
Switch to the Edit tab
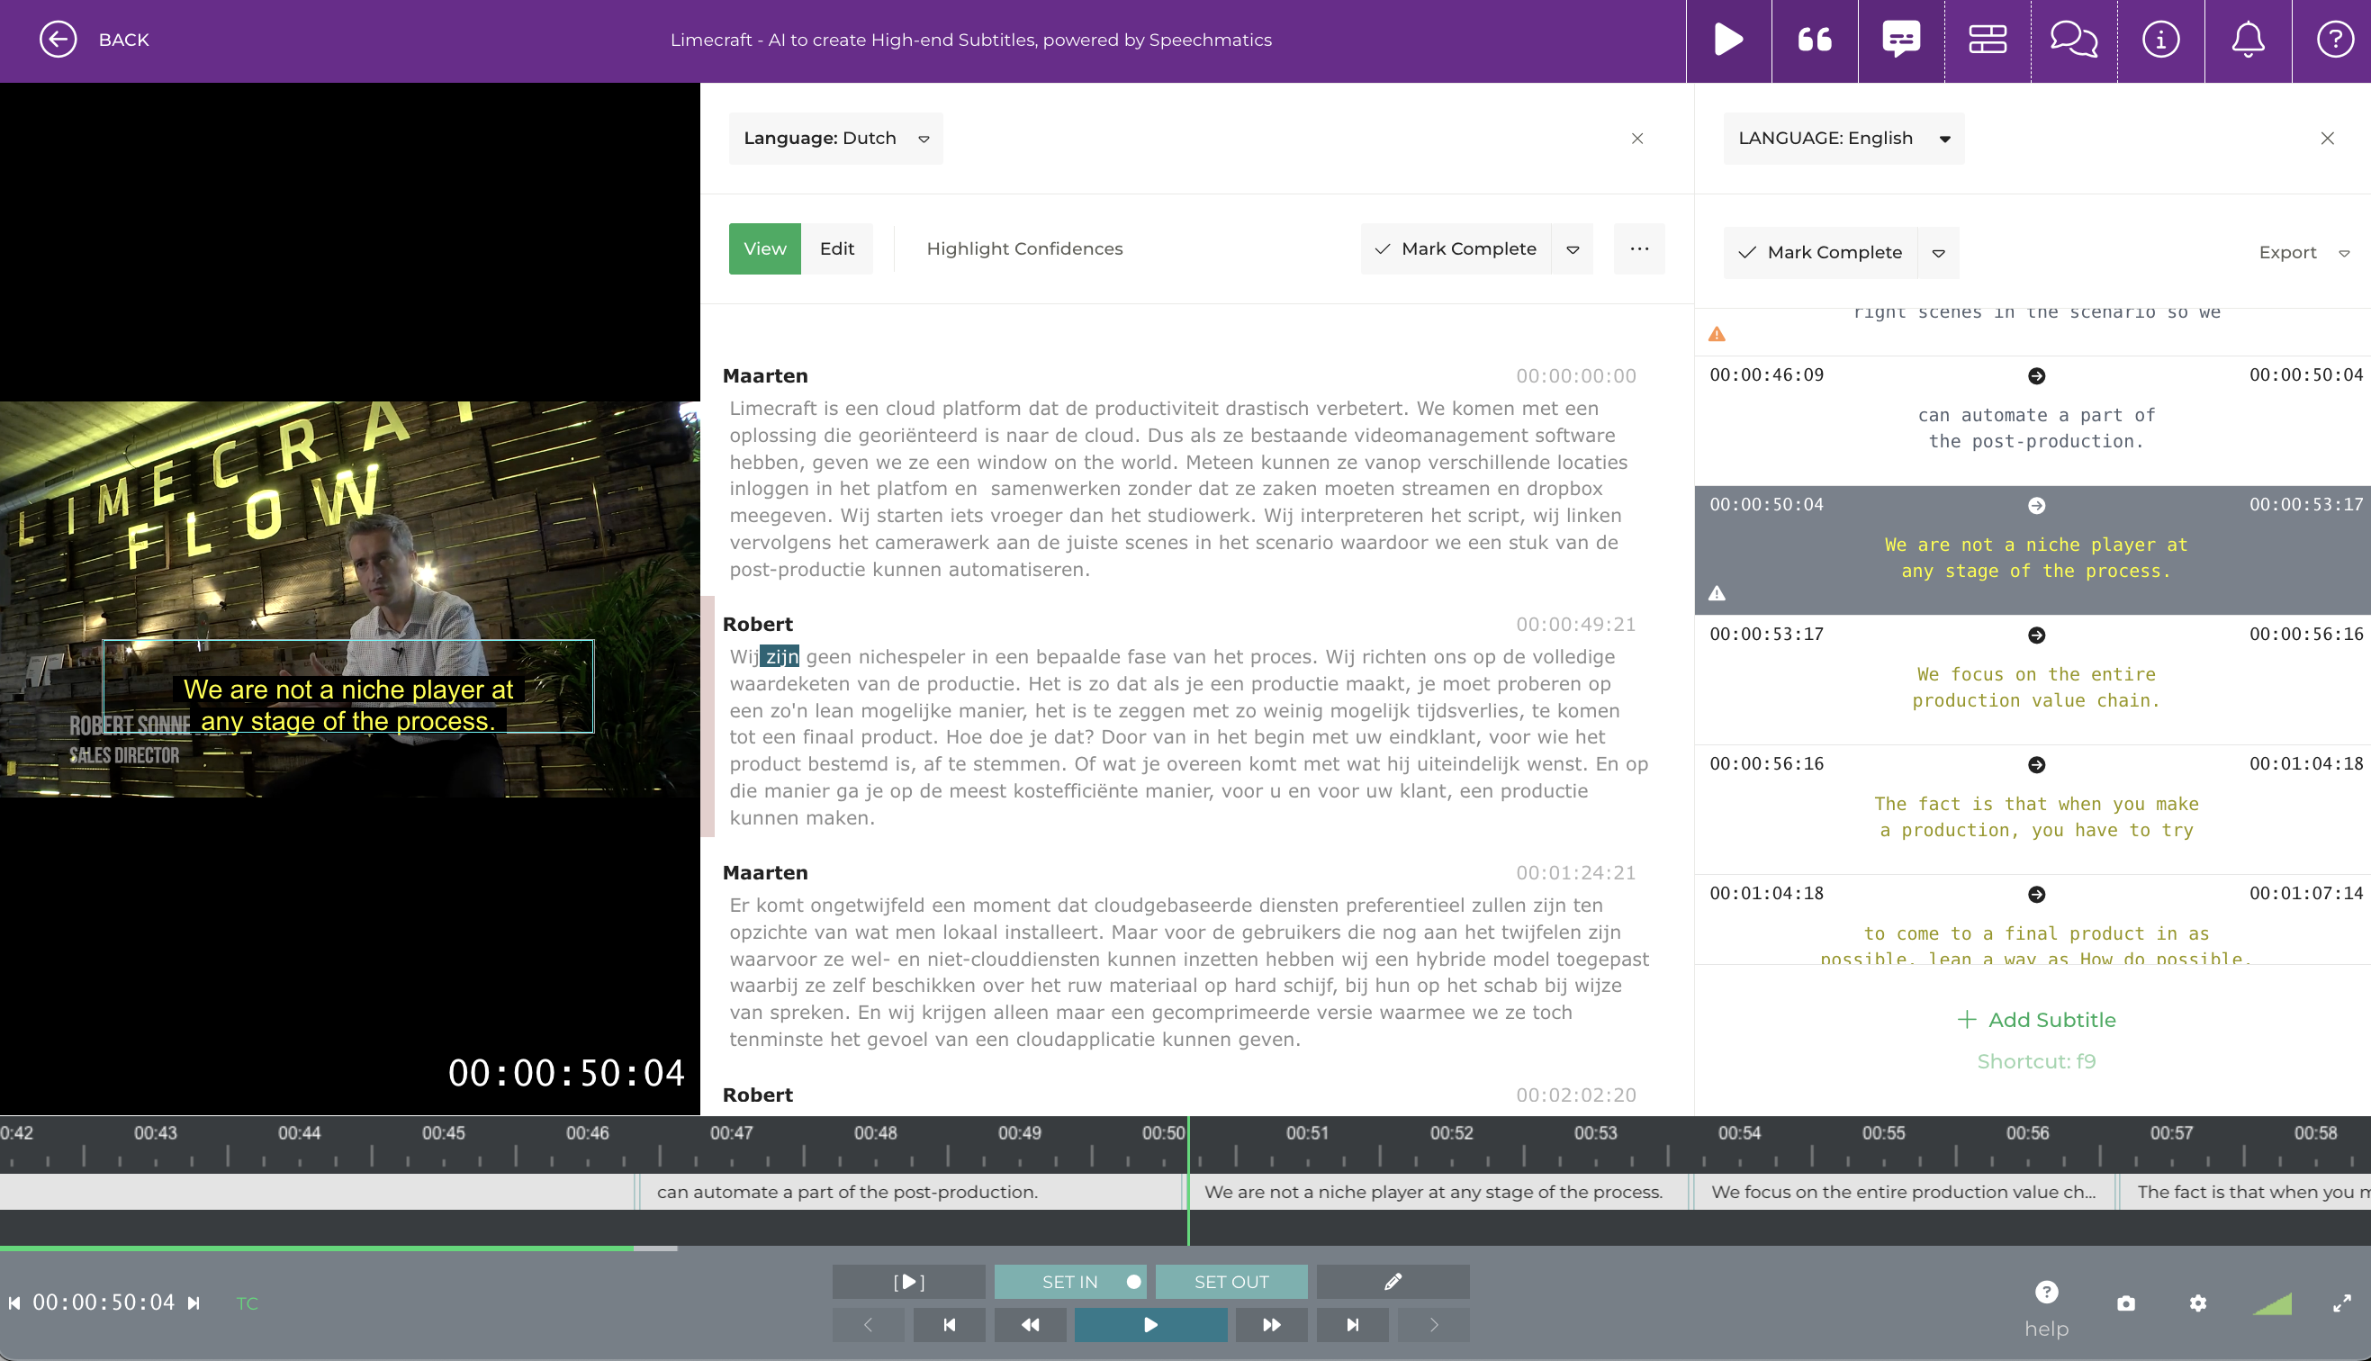pos(836,248)
